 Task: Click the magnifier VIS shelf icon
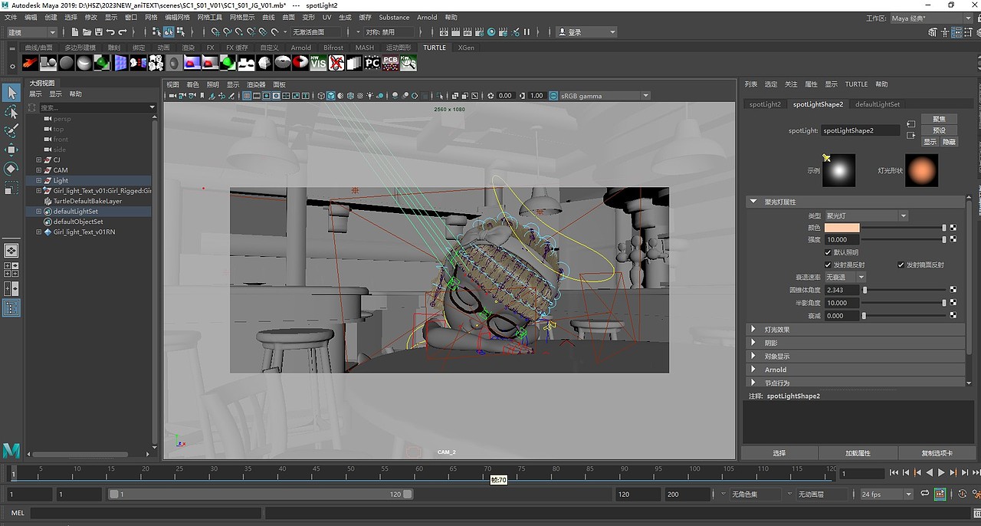point(408,63)
